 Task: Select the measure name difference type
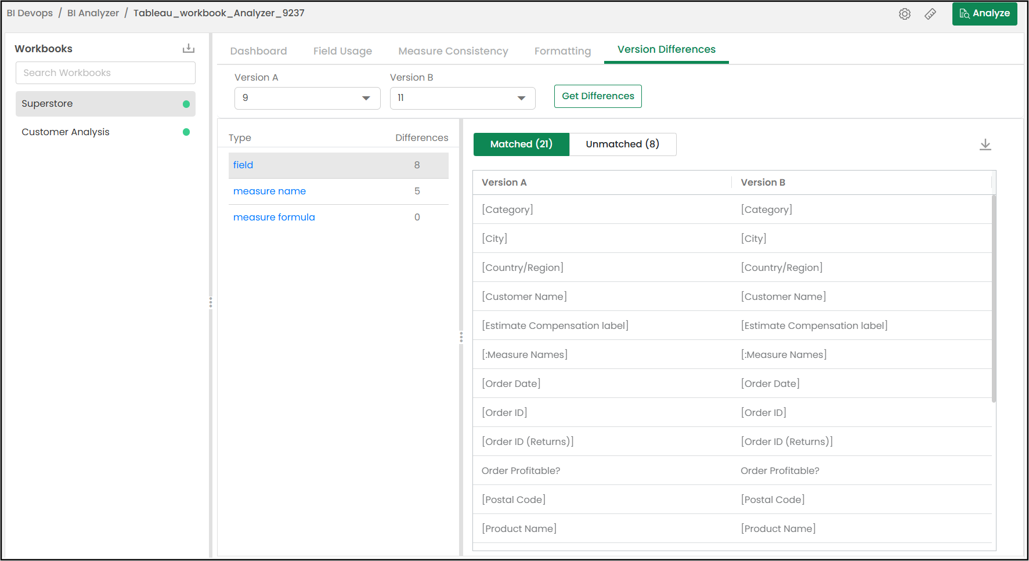tap(269, 191)
